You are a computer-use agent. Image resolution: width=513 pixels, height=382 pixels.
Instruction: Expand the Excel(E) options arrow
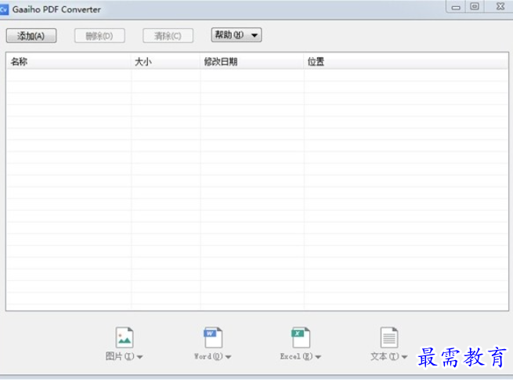[318, 357]
